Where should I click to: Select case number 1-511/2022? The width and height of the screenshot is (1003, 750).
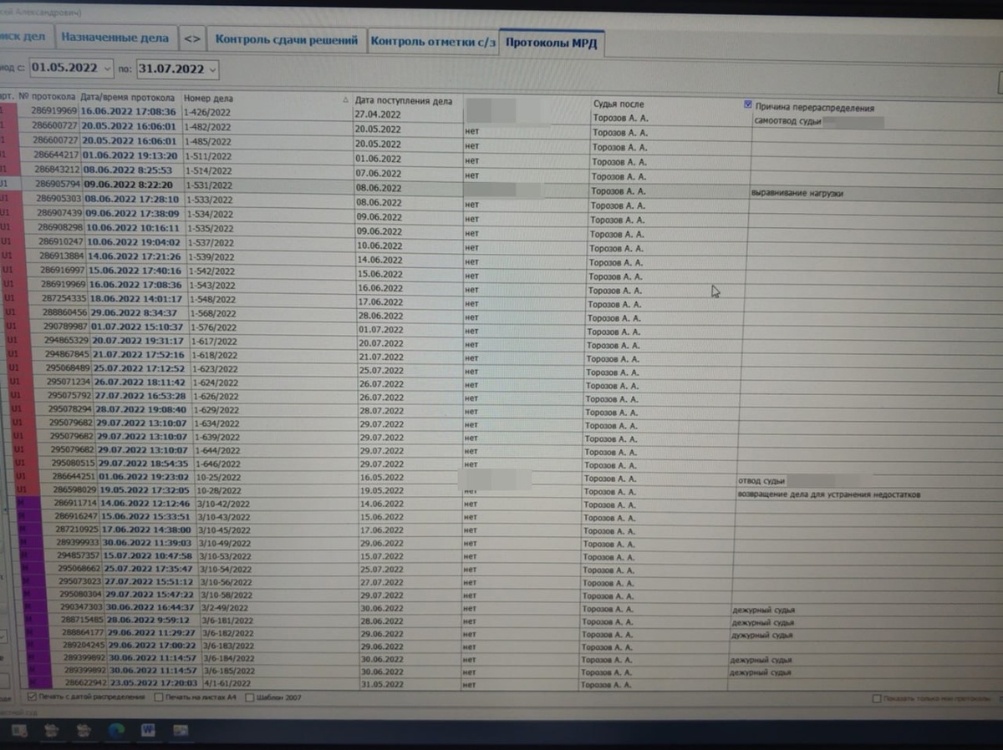[209, 155]
